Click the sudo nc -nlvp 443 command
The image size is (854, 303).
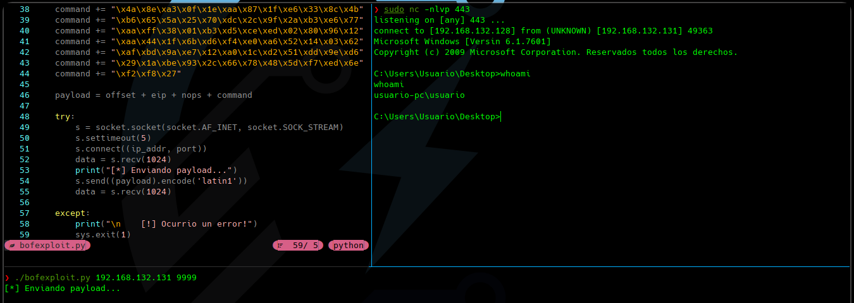pyautogui.click(x=427, y=9)
